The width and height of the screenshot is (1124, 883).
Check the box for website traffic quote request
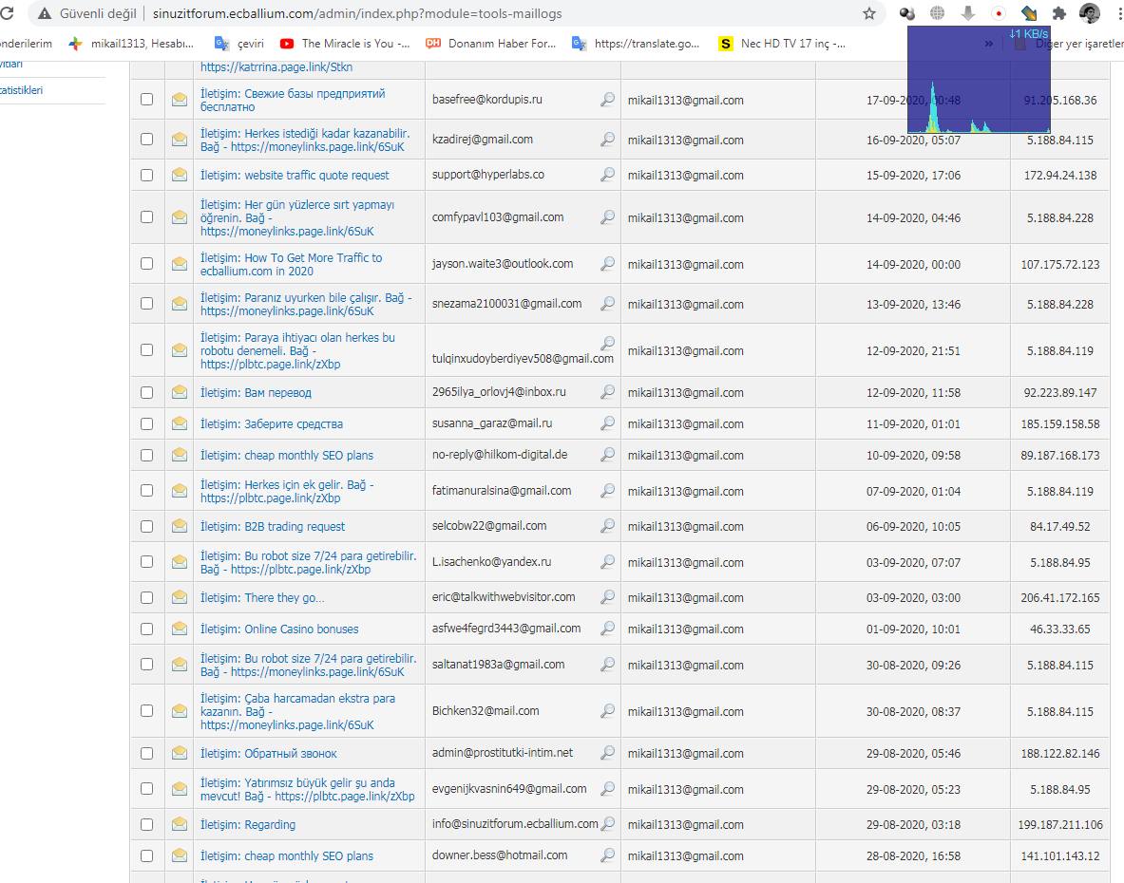point(146,175)
